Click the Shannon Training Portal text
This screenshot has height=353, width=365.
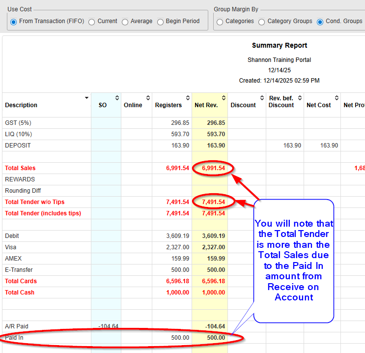pos(280,60)
